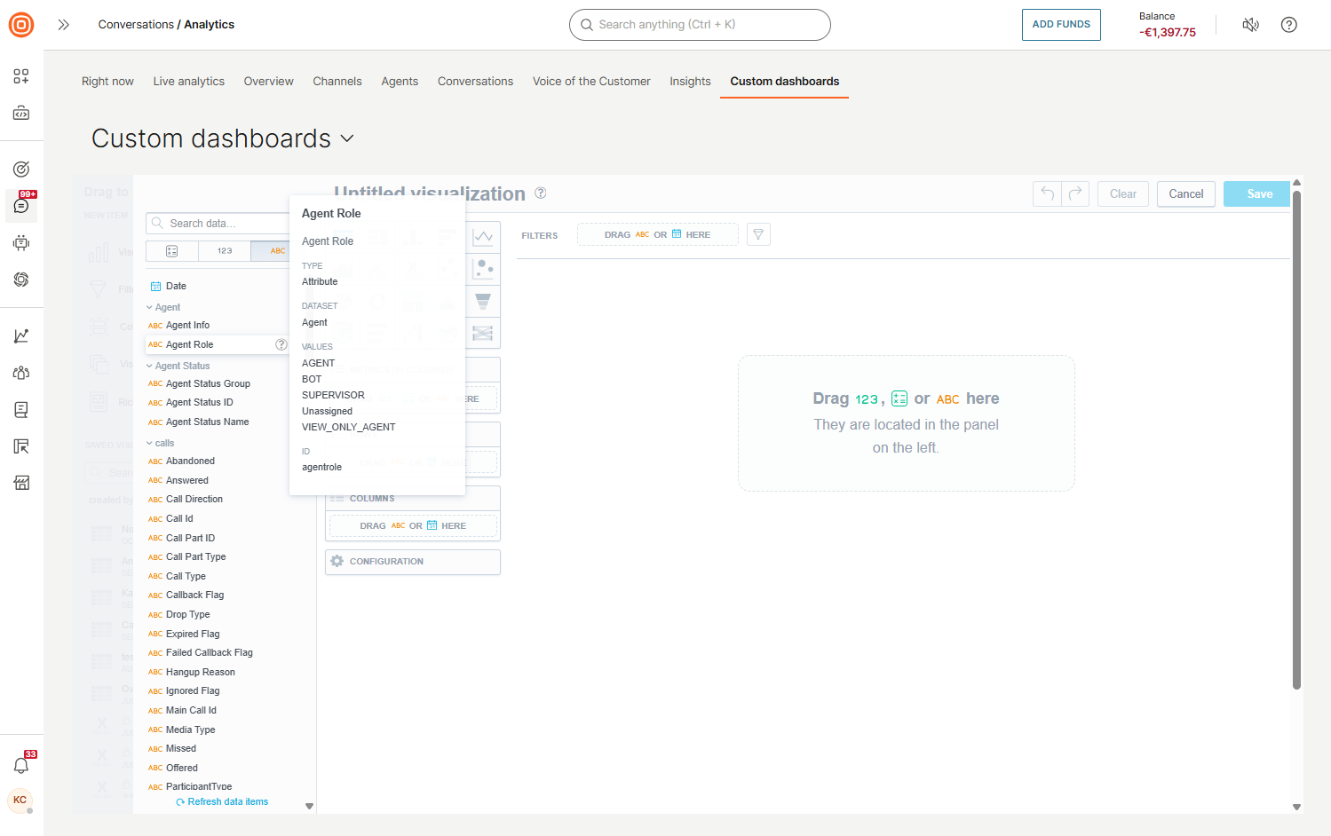
Task: Toggle the ABC attributes filter in data panel
Action: point(276,251)
